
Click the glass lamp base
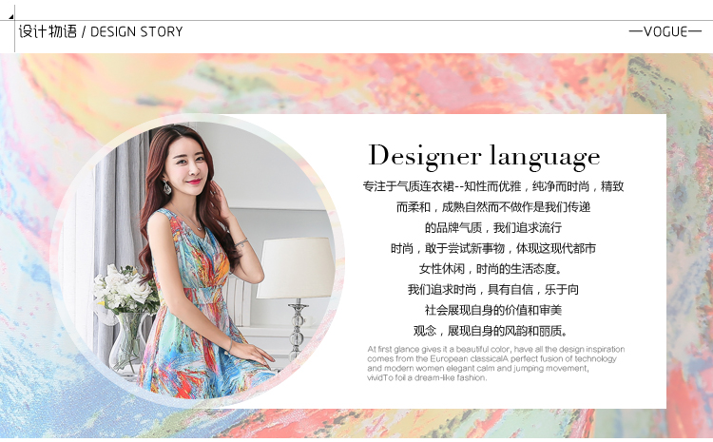tap(297, 328)
